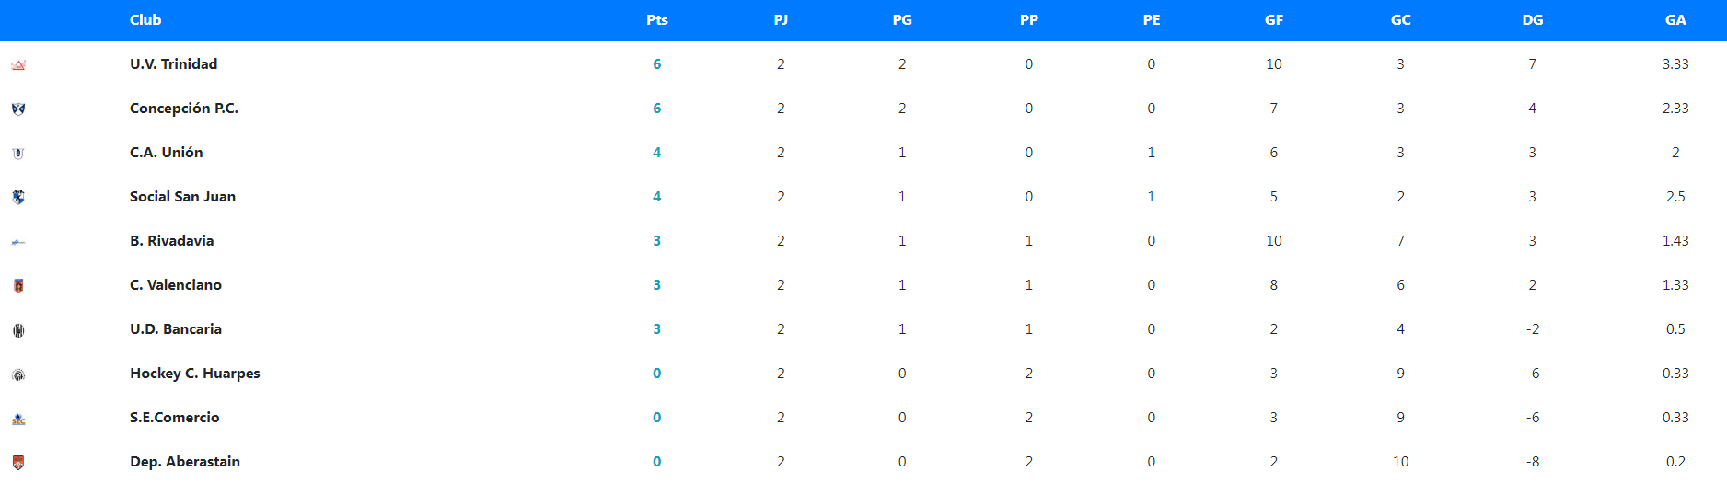This screenshot has height=495, width=1727.
Task: Sort table by Pts column header
Action: pos(656,20)
